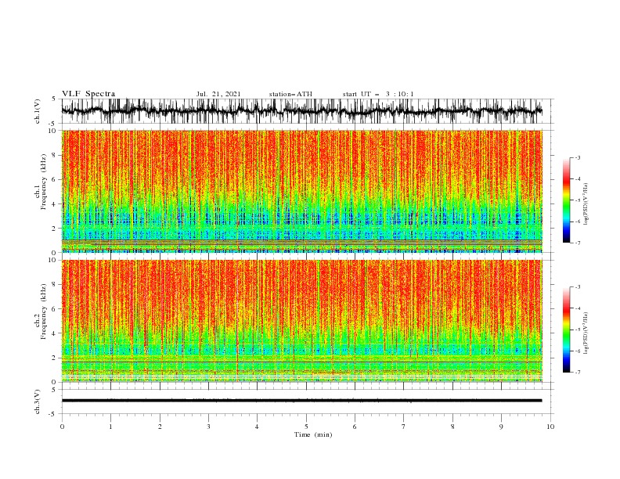Click the ch.2 frequency axis "6" tick label
Screen dimensions: 620x479
(54, 309)
